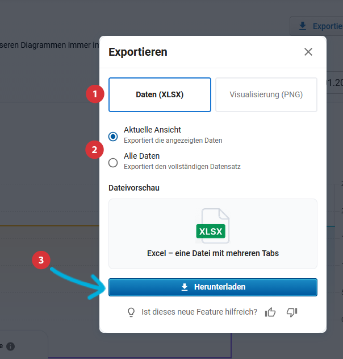Viewport: 343px width, 359px height.
Task: Close the Exportieren dialog with the X
Action: click(308, 52)
